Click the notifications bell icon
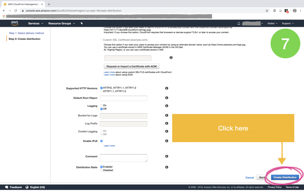 click(238, 23)
